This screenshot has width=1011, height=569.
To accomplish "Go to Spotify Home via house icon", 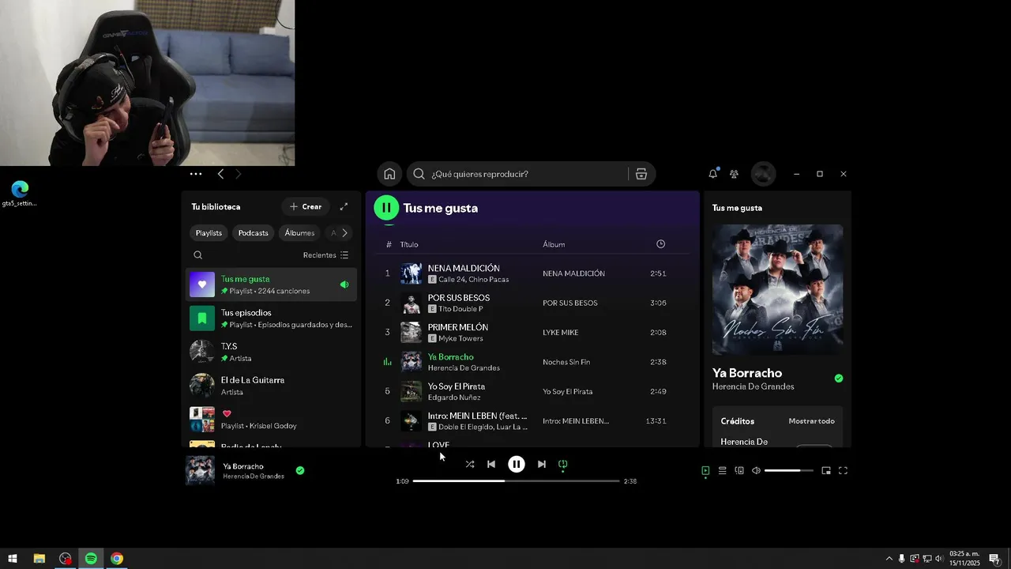I will click(389, 174).
